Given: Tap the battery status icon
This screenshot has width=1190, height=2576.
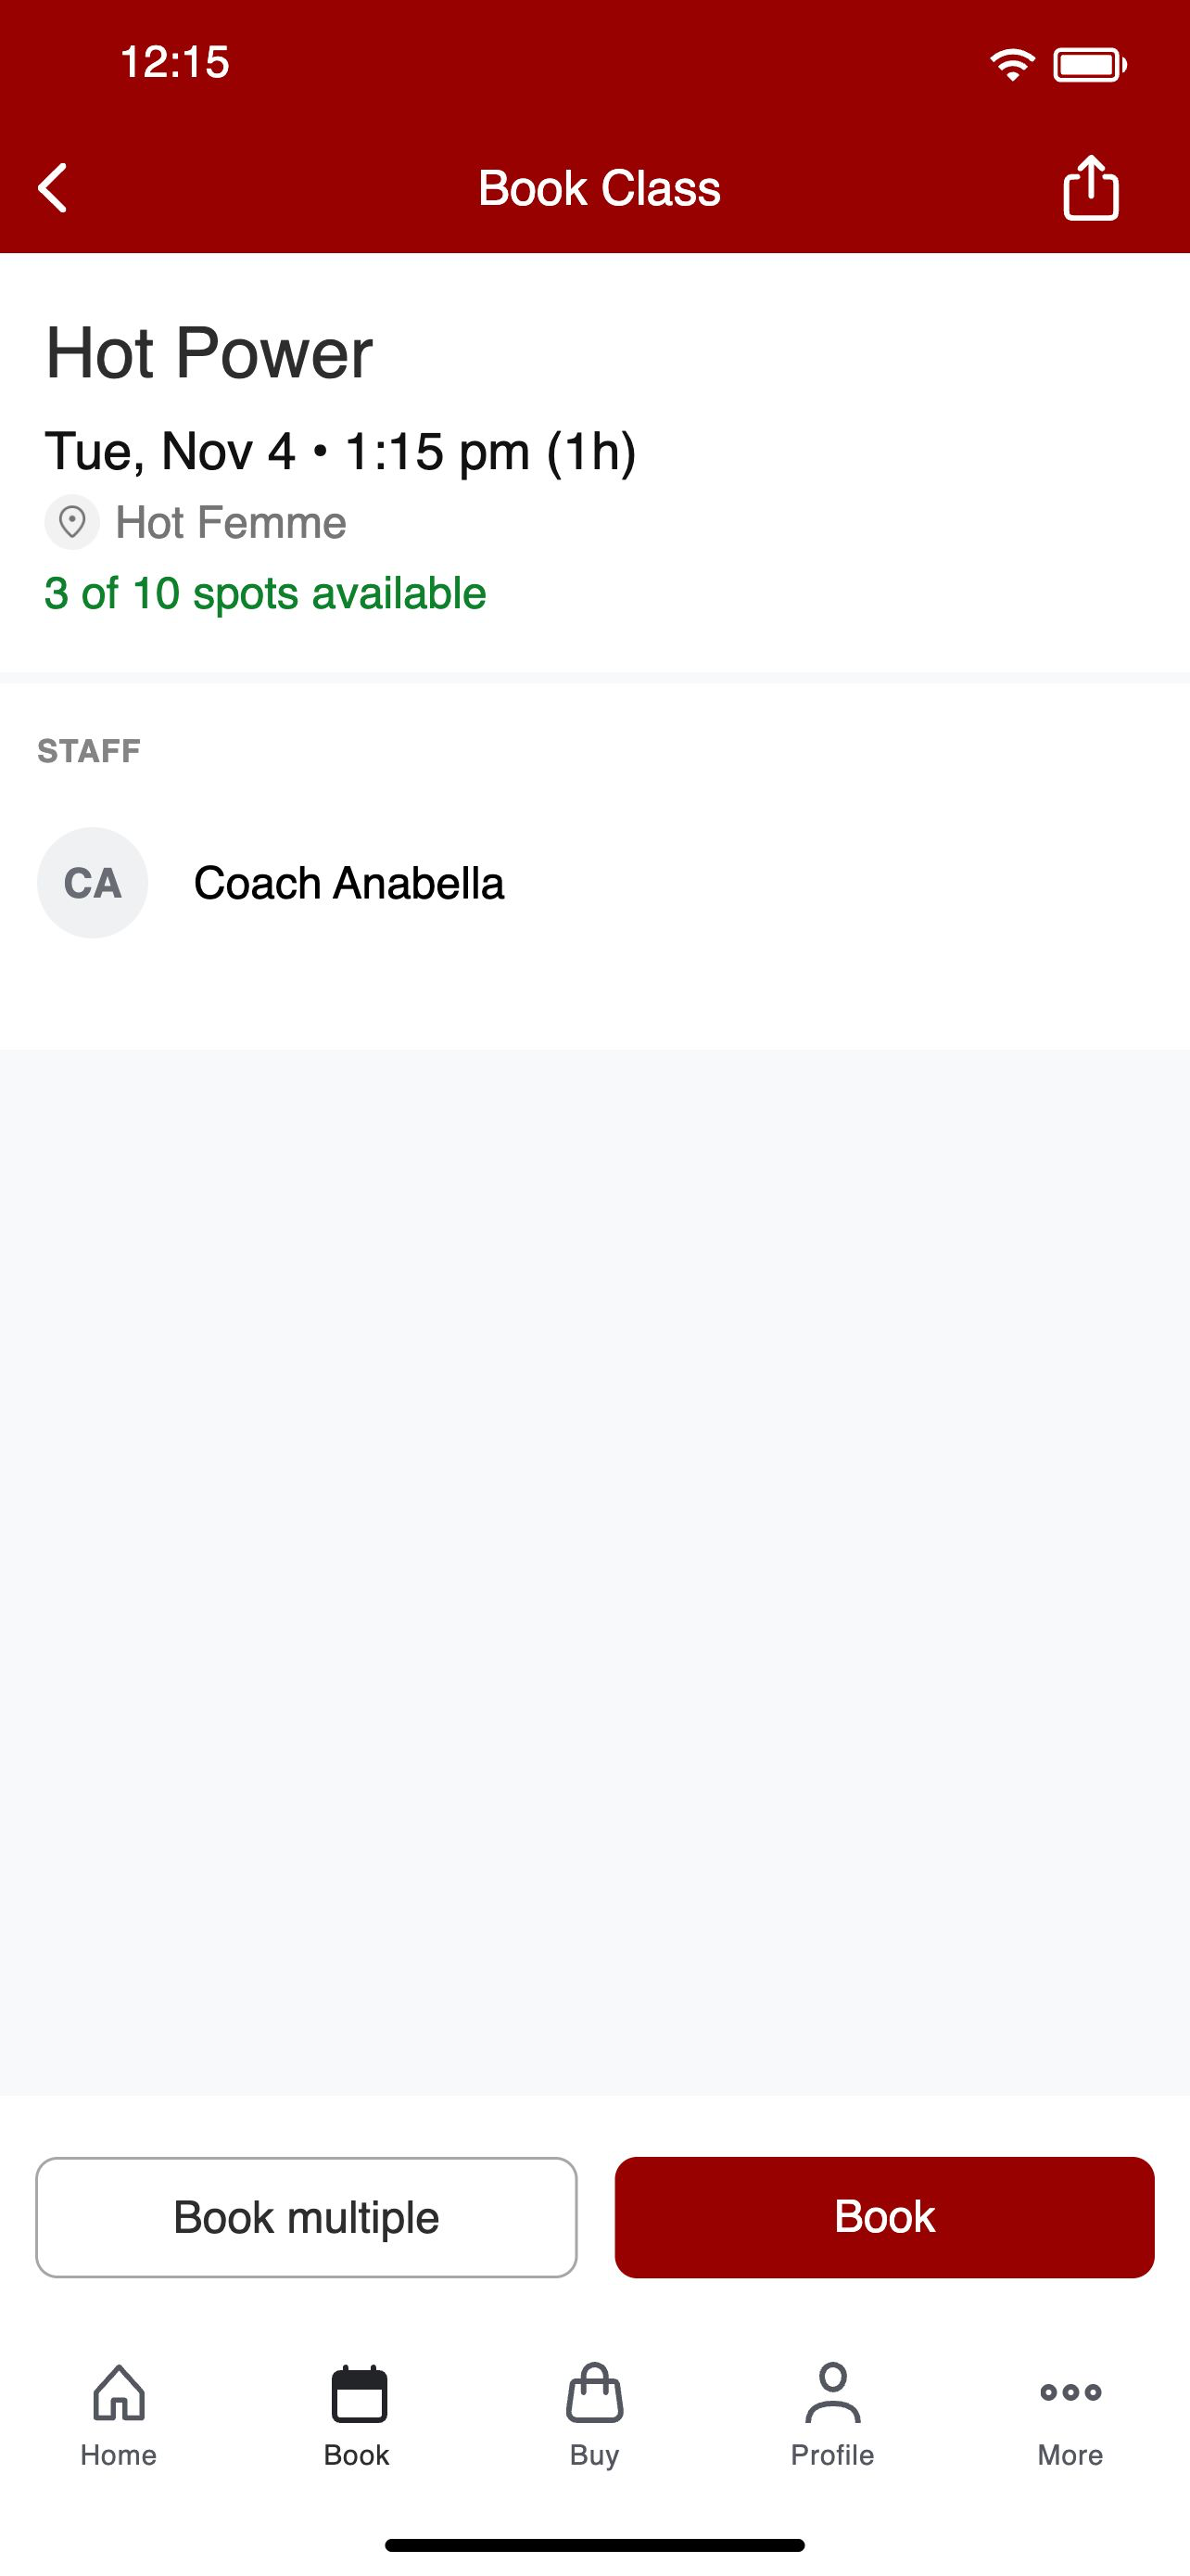Looking at the screenshot, I should pos(1090,65).
